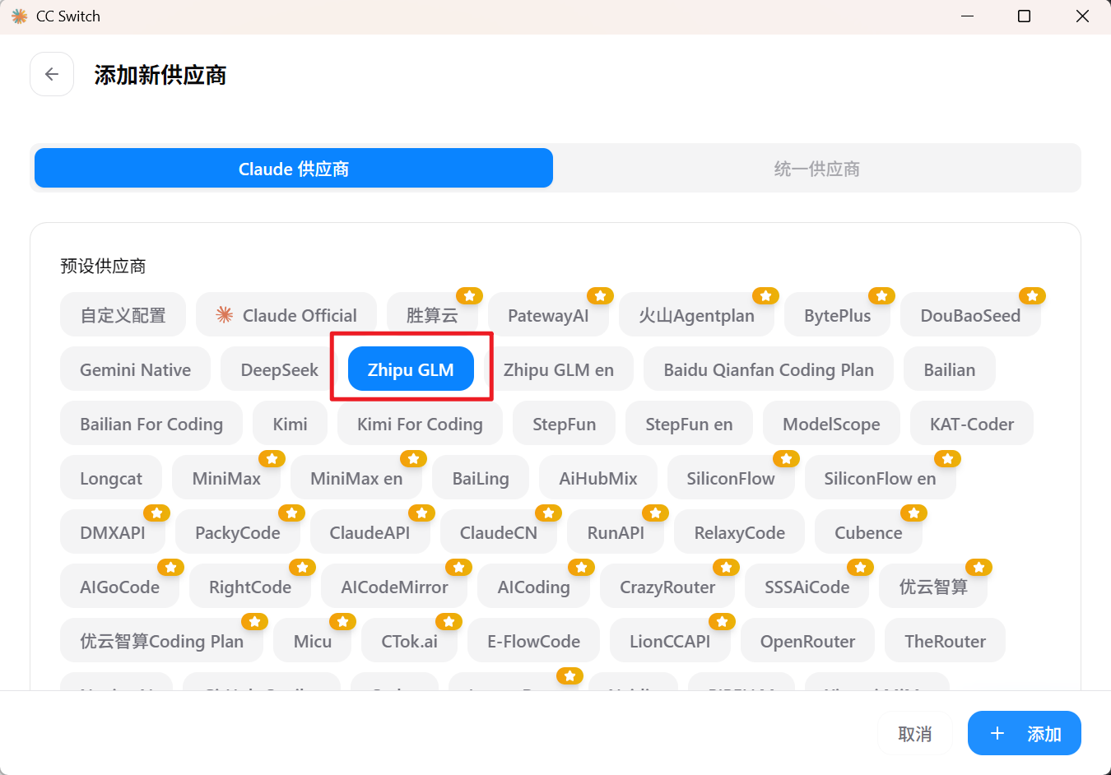
Task: Choose Kimi For Coding preset
Action: [x=420, y=424]
